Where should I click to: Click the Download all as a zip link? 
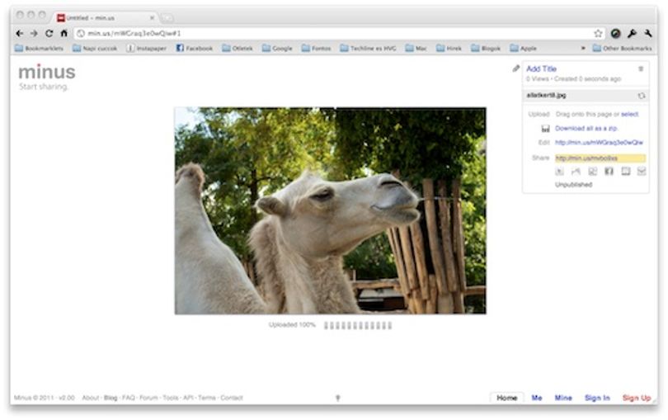pos(586,129)
